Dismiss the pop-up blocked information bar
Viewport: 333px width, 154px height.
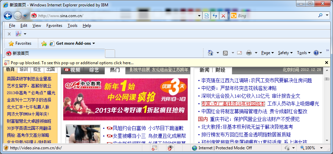pos(327,63)
